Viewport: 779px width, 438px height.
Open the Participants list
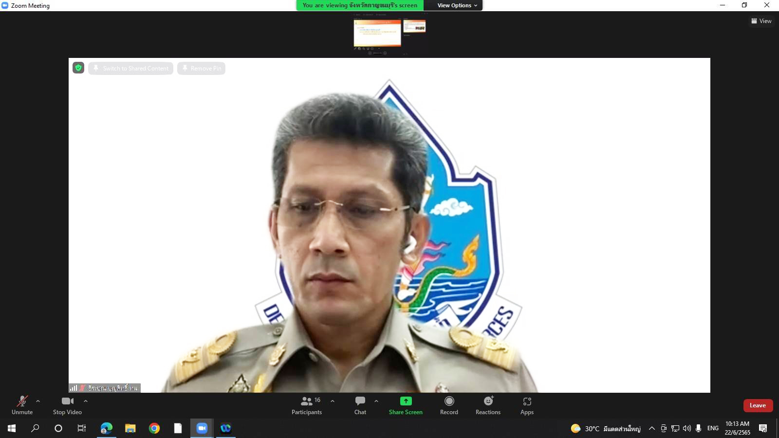pyautogui.click(x=306, y=405)
